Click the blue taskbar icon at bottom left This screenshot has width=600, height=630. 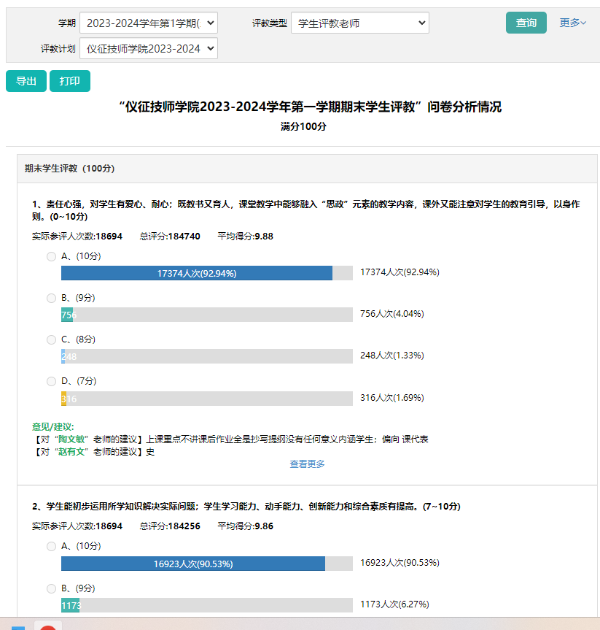pyautogui.click(x=18, y=627)
